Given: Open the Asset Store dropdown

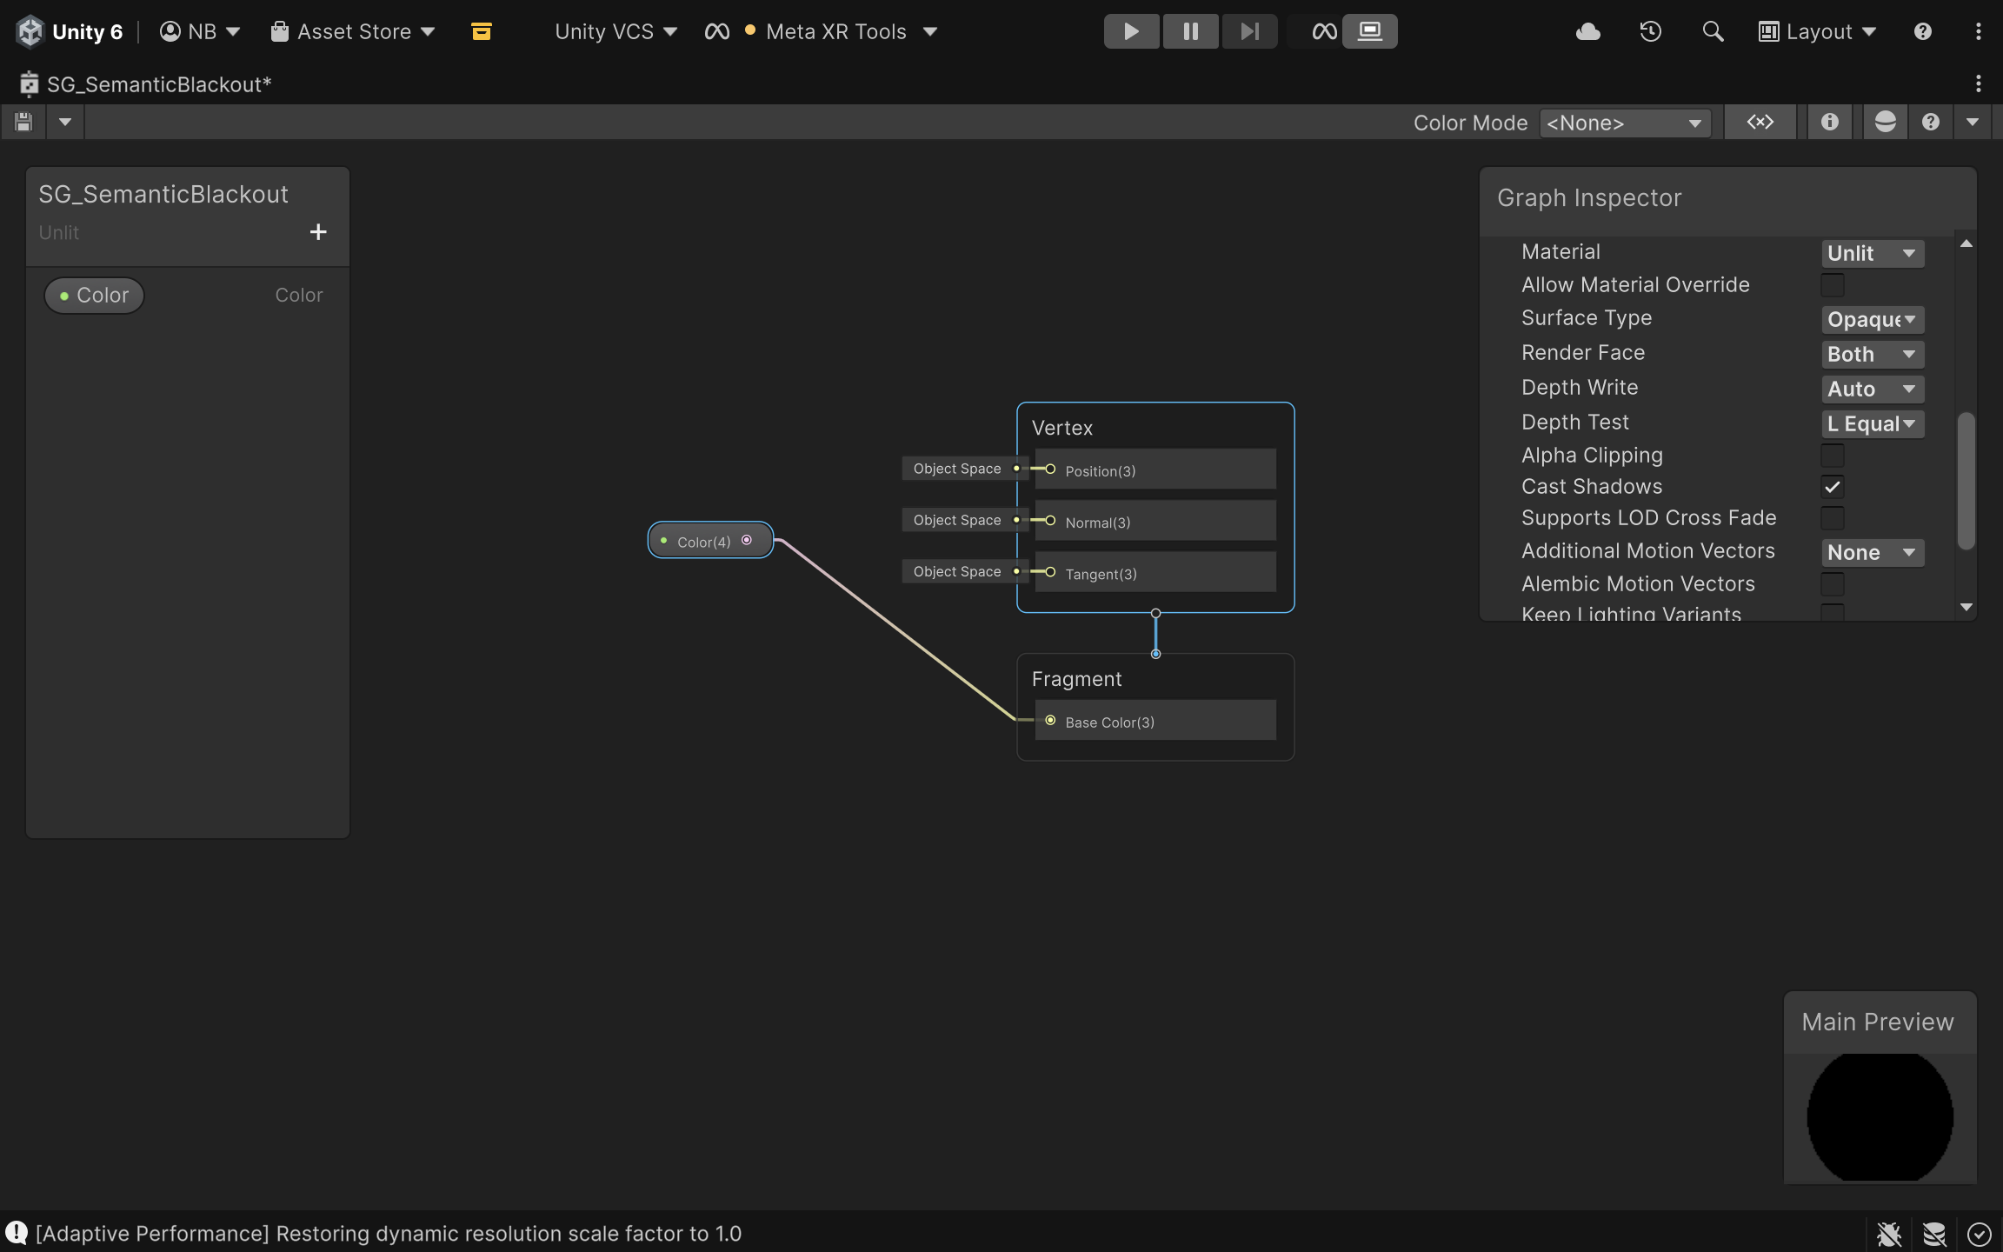Looking at the screenshot, I should [x=352, y=31].
